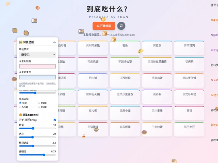This screenshot has width=218, height=163.
Task: Select the 宜宾燃面 dish card
Action: click(x=125, y=130)
